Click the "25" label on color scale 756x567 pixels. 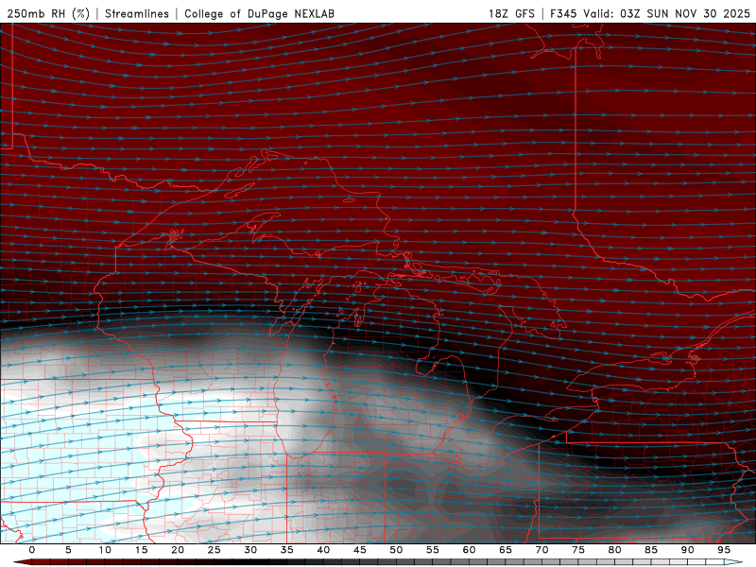tap(215, 550)
